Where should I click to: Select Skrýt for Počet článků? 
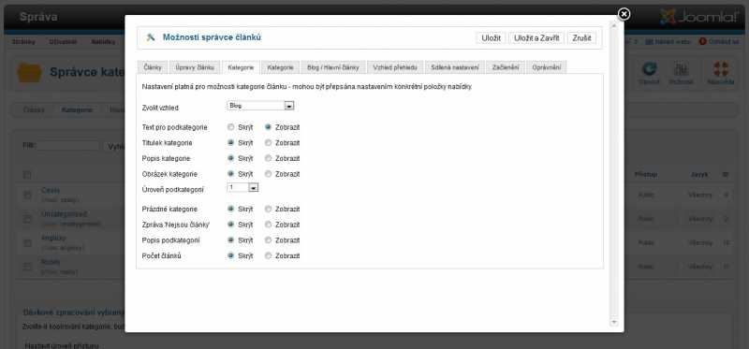(x=230, y=255)
